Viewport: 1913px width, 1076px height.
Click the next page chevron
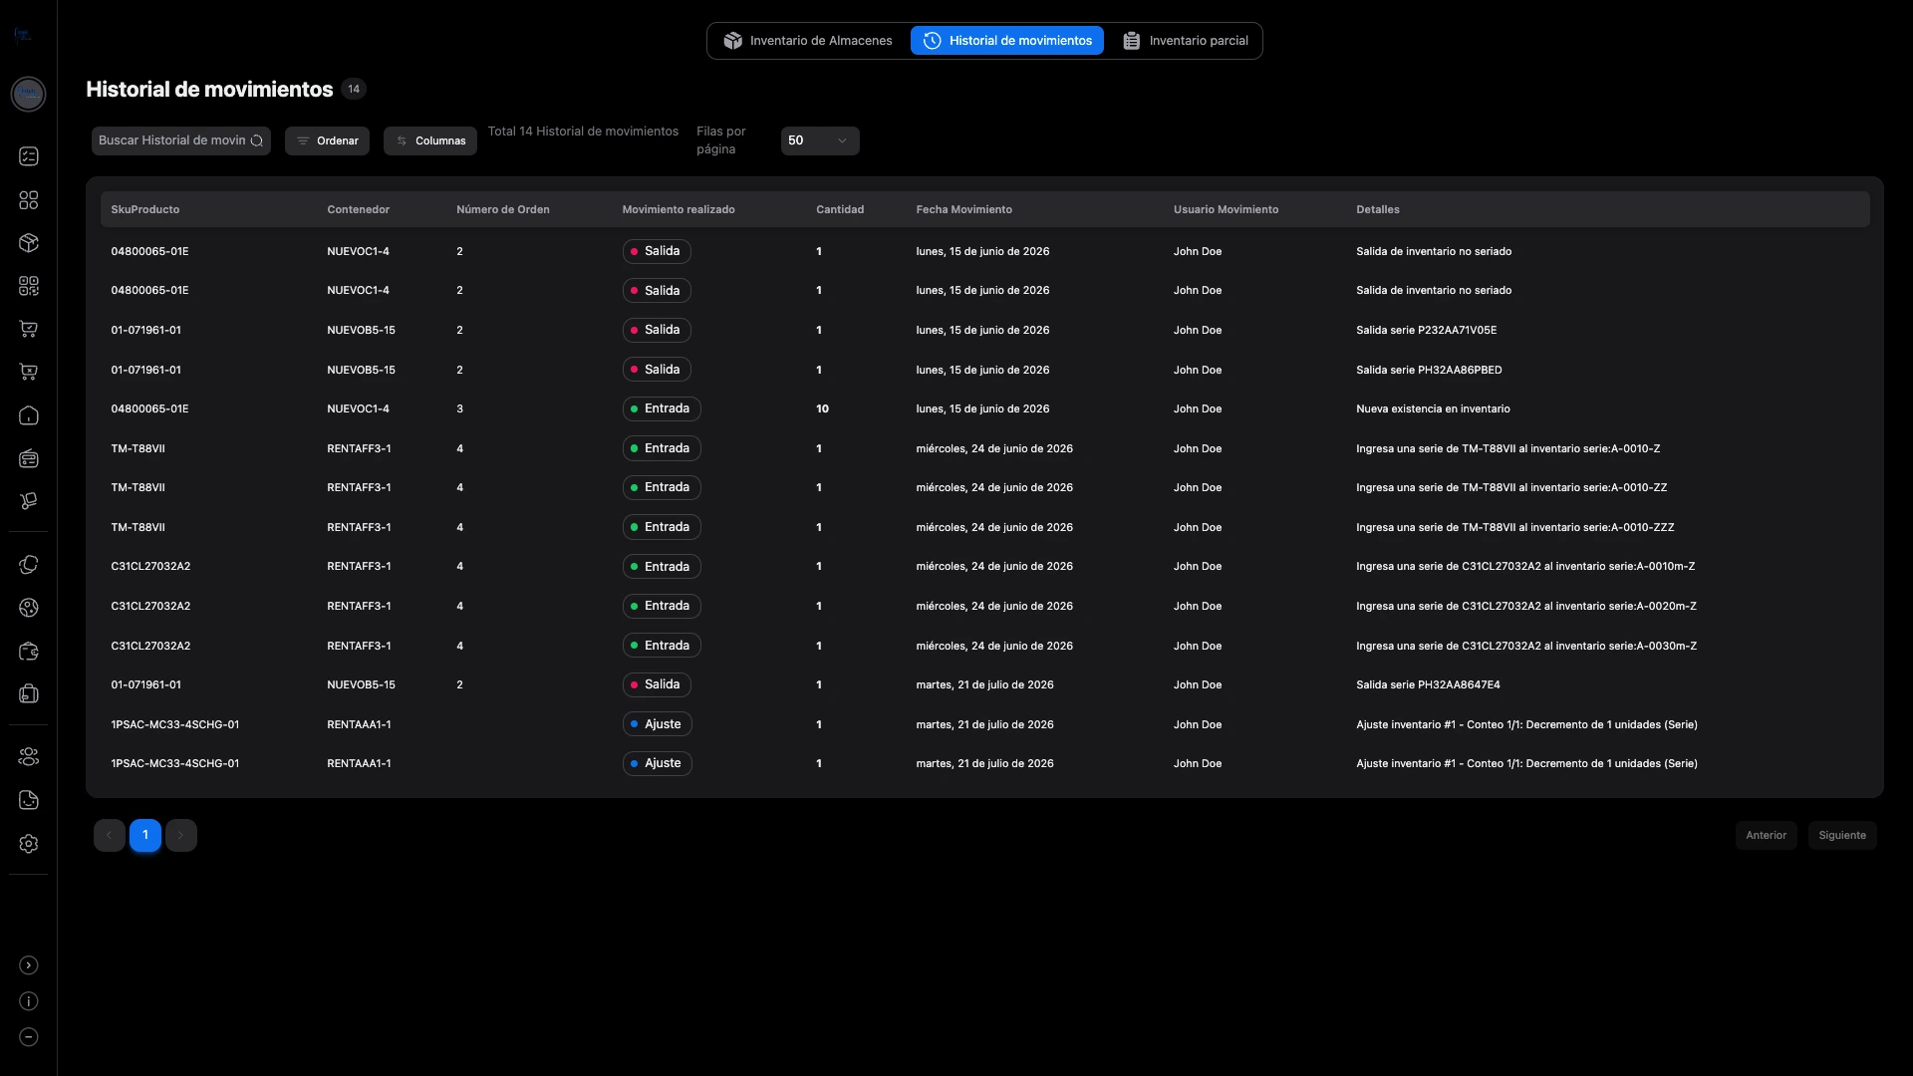pyautogui.click(x=181, y=835)
